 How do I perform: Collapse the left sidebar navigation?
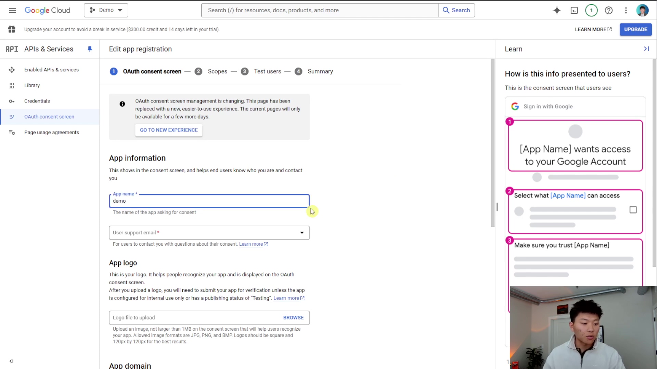point(11,361)
